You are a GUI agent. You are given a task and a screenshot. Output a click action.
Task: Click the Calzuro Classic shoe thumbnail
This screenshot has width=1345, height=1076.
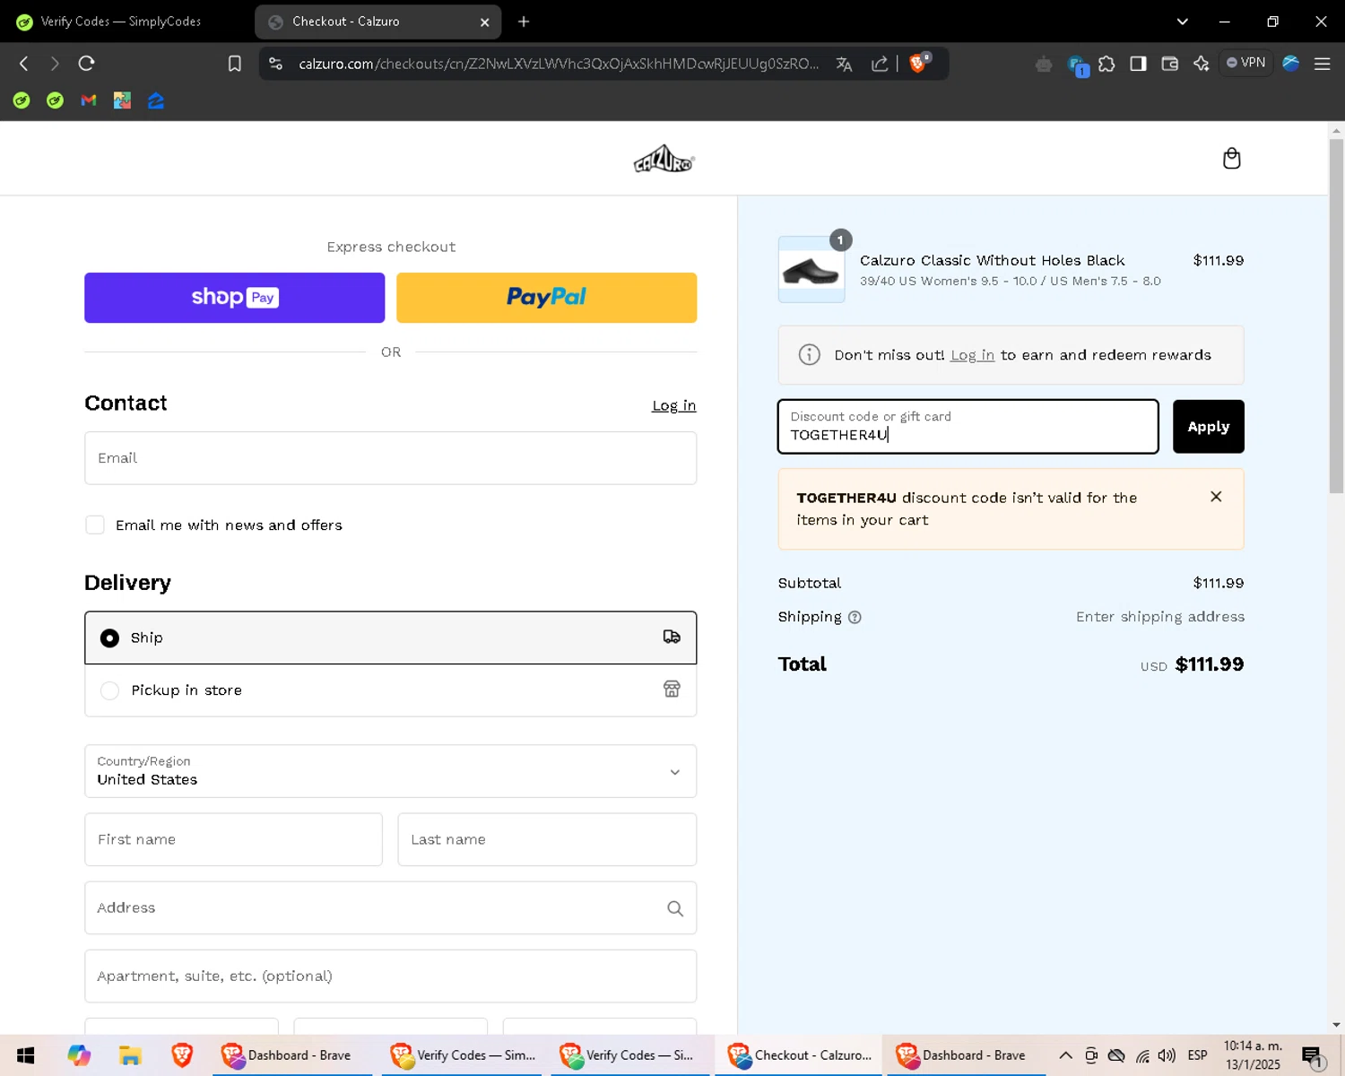pyautogui.click(x=811, y=270)
